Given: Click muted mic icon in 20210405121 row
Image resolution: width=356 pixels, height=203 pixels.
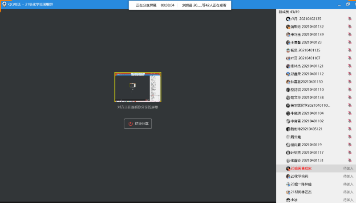Looking at the screenshot, I should pos(350,129).
